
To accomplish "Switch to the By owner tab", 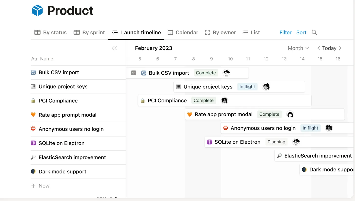I will [220, 32].
